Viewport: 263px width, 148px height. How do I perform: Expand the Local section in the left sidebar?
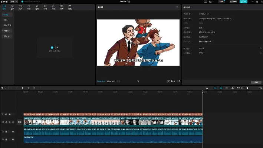(6, 14)
